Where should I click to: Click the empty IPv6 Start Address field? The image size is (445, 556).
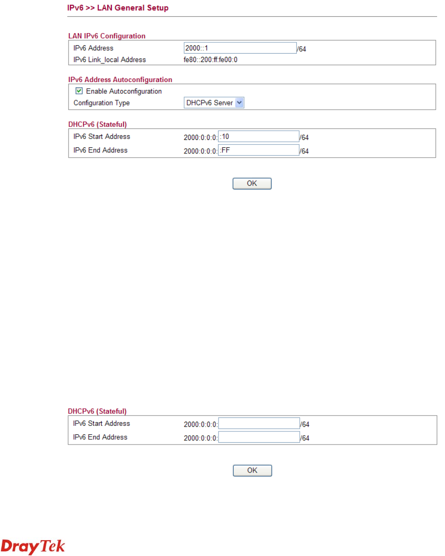click(x=258, y=423)
